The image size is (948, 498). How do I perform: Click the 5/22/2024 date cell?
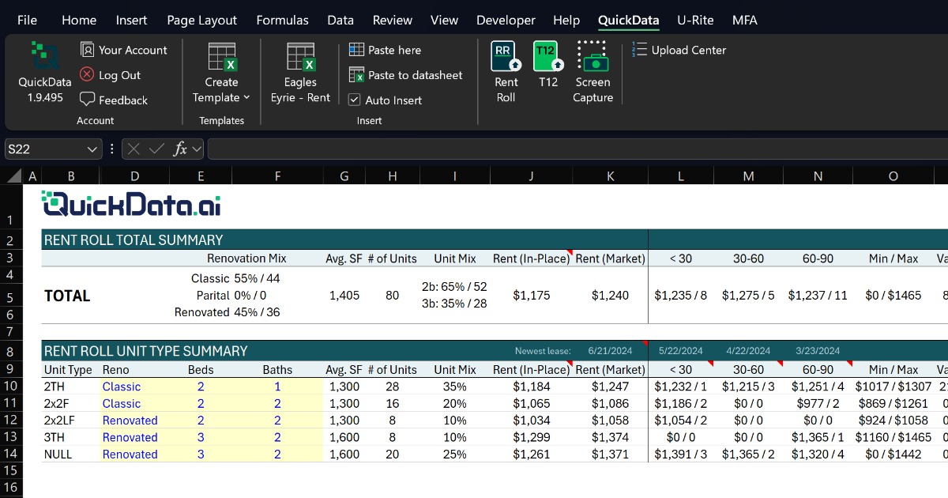[680, 351]
